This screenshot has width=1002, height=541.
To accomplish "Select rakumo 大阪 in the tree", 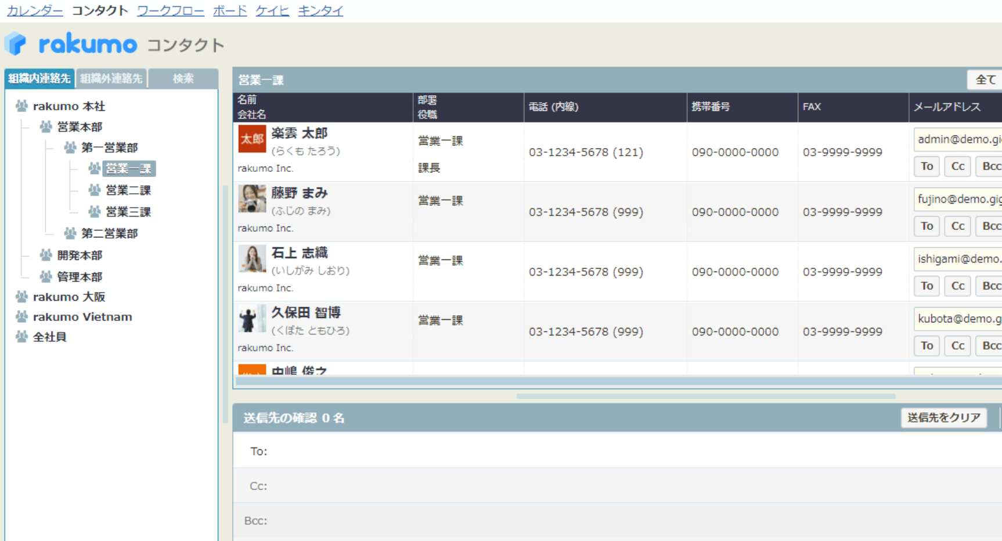I will (x=69, y=297).
